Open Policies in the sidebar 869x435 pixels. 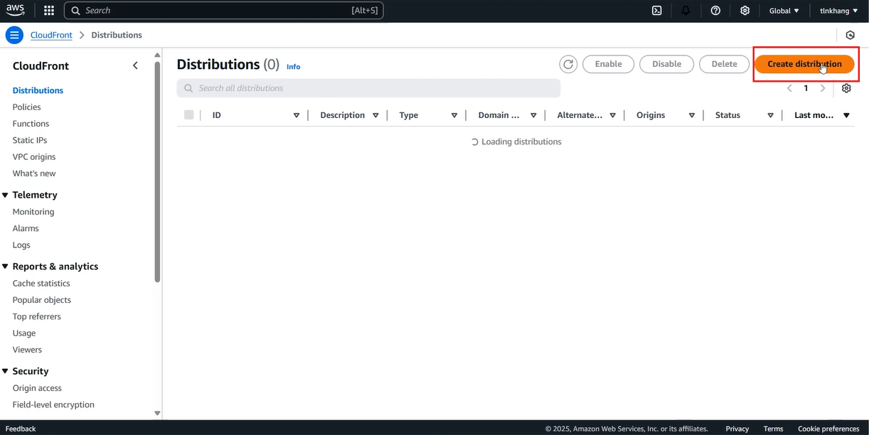click(26, 107)
